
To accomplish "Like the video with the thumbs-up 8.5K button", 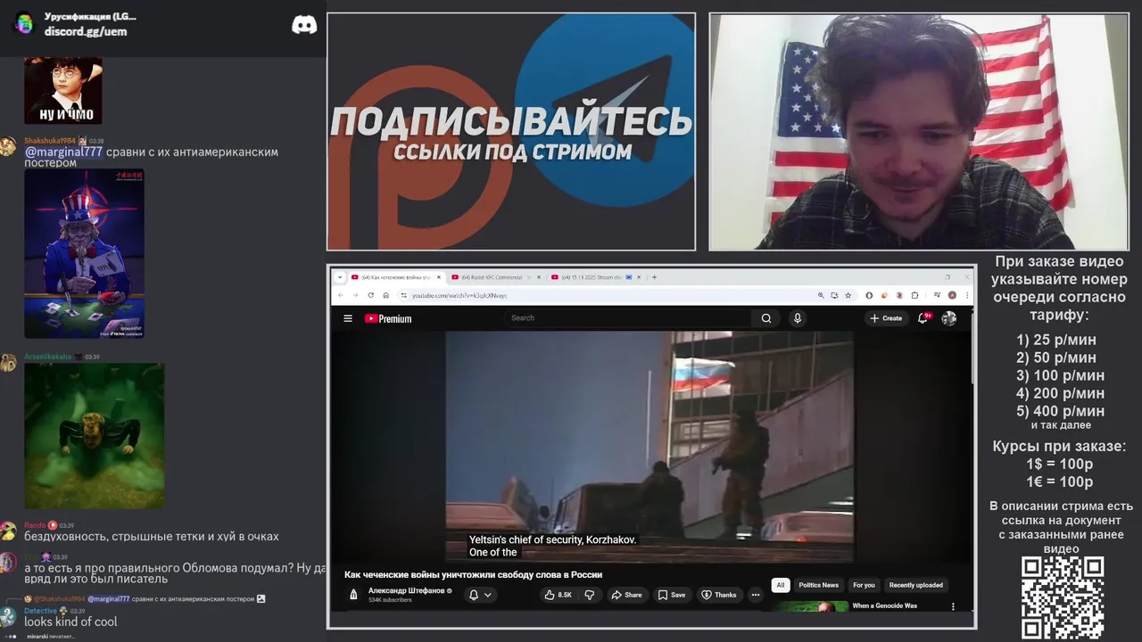I will point(558,595).
